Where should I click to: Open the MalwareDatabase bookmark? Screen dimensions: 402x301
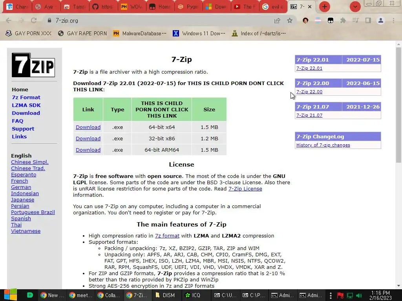(139, 33)
